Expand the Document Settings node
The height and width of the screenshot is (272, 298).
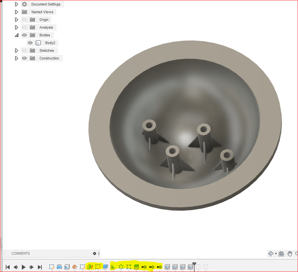(x=16, y=4)
